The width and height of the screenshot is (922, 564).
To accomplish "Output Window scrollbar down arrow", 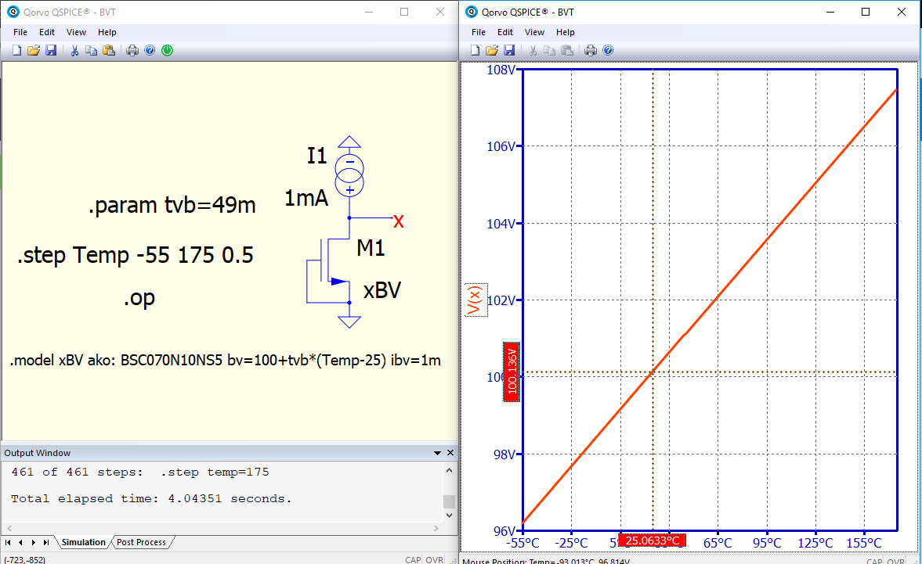I will [449, 516].
